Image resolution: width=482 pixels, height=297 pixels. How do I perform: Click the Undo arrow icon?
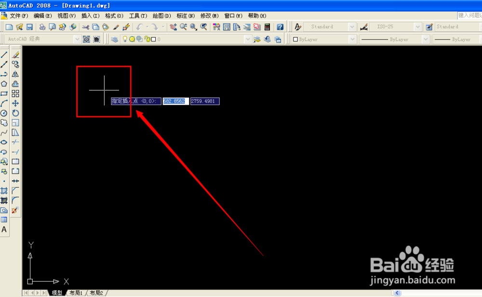coord(140,27)
